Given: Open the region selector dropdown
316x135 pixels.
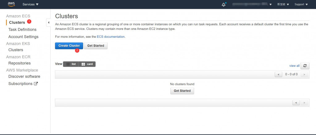Looking at the screenshot, I should [283, 4].
